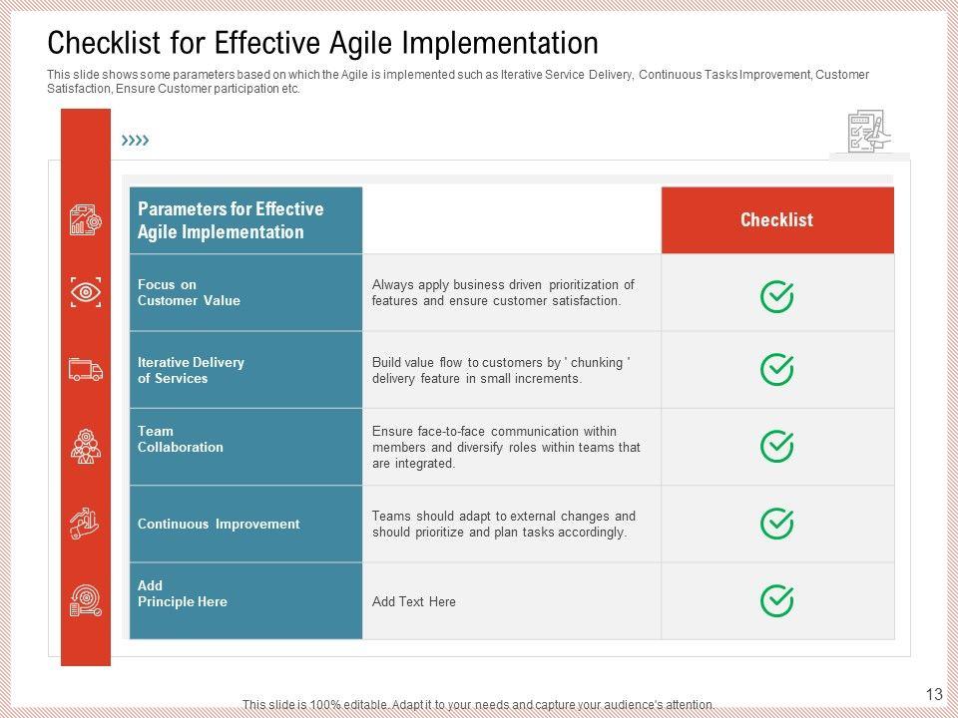Image resolution: width=958 pixels, height=718 pixels.
Task: Toggle the Continuous Improvement checkmark
Action: point(776,524)
